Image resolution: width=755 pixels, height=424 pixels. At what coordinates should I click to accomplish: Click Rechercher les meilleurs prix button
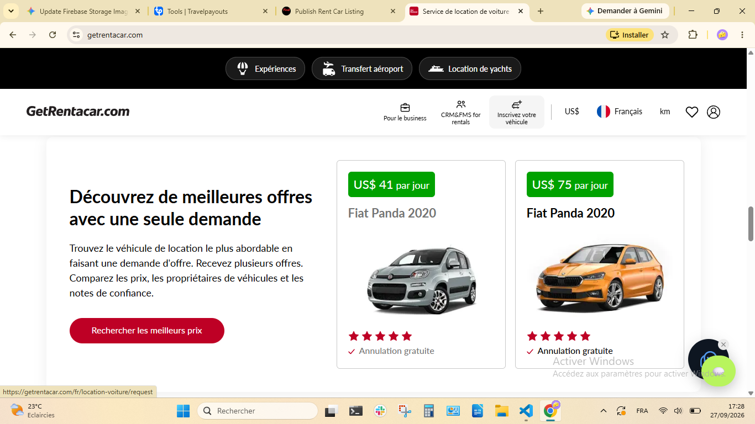147,331
